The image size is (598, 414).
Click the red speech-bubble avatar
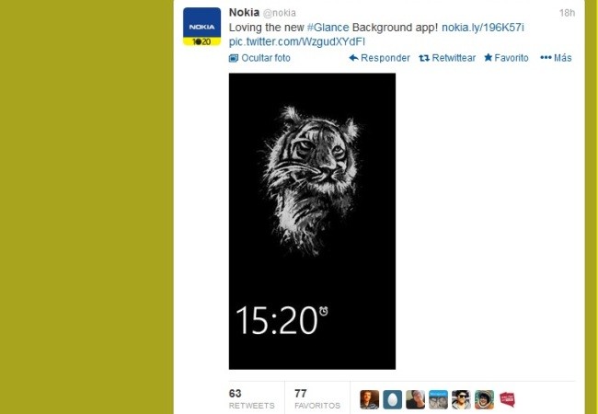point(507,399)
